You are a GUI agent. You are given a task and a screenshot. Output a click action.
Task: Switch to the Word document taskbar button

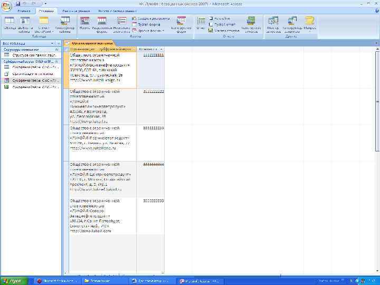click(152, 281)
